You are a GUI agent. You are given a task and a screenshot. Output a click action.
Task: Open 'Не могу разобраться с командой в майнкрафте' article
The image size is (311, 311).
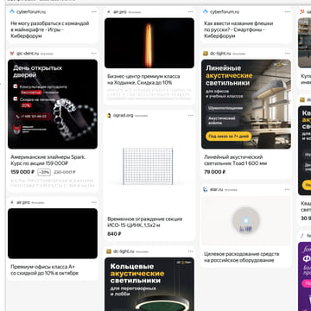[50, 29]
